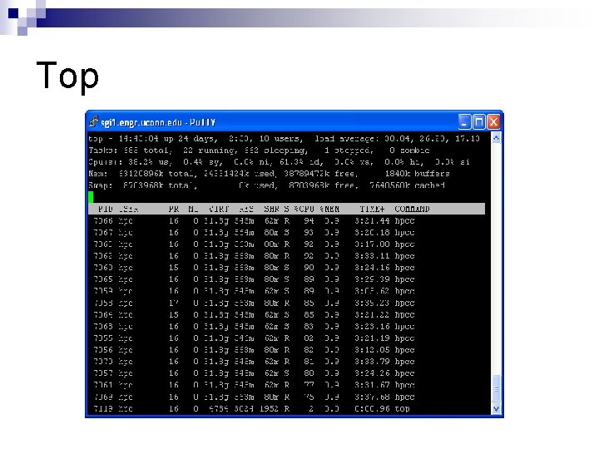Click the time value '3:33.79'
This screenshot has height=449, width=599.
[x=372, y=362]
